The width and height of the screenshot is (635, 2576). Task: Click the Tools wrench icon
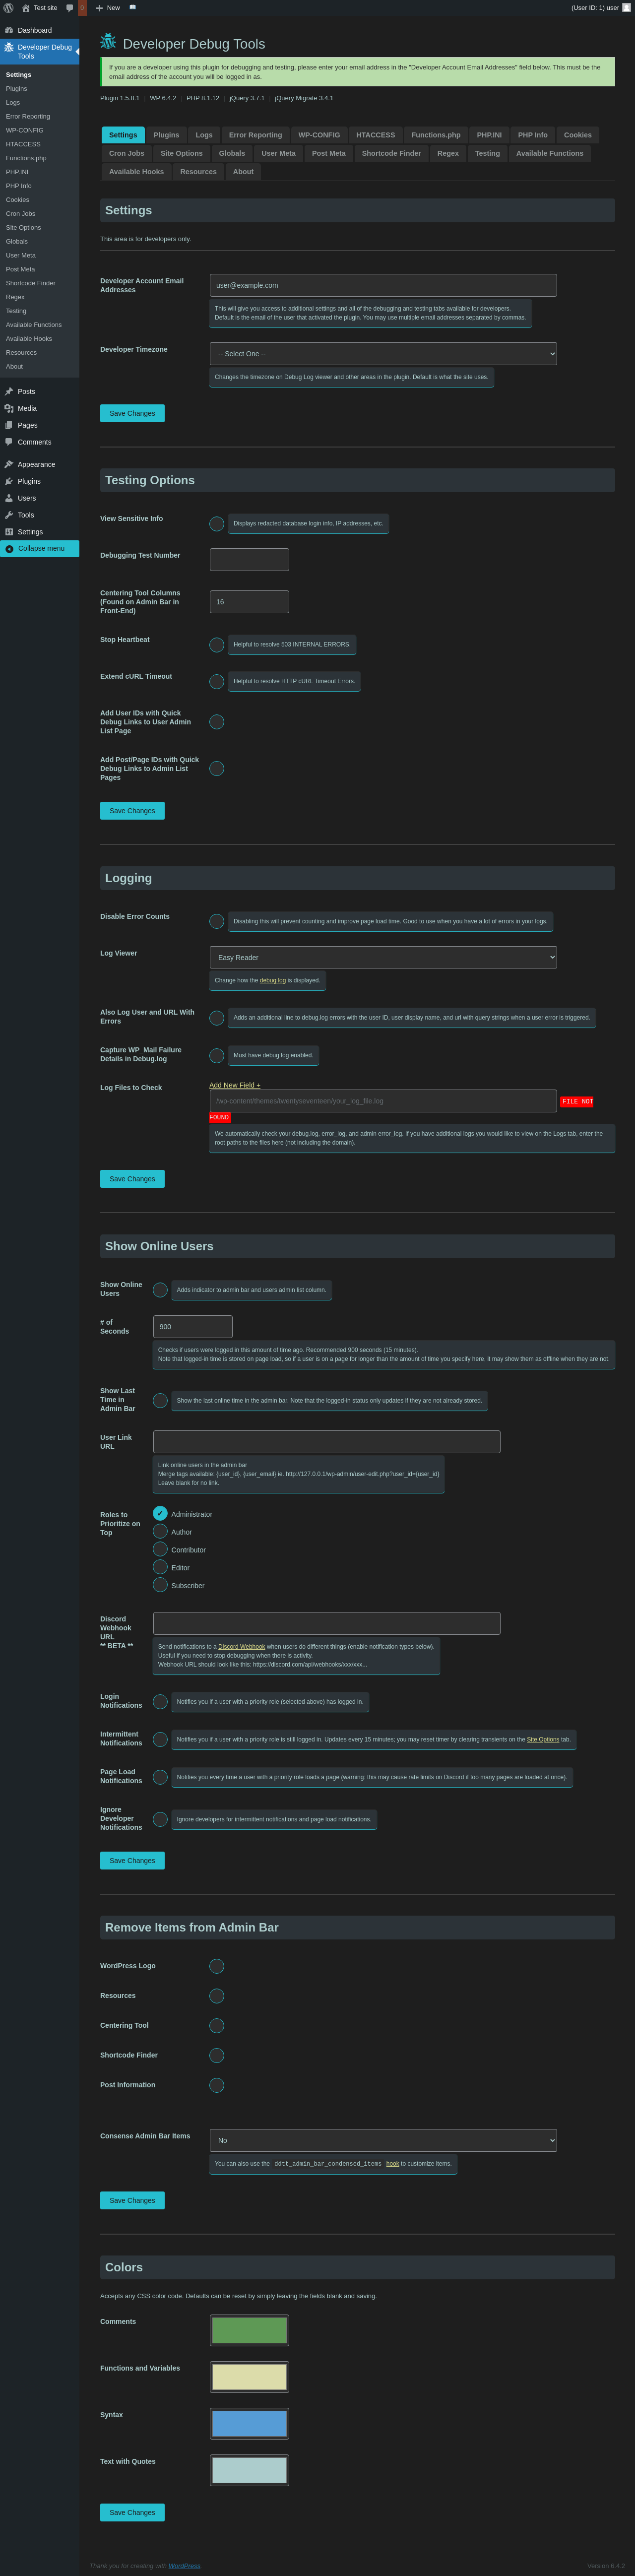coord(9,515)
